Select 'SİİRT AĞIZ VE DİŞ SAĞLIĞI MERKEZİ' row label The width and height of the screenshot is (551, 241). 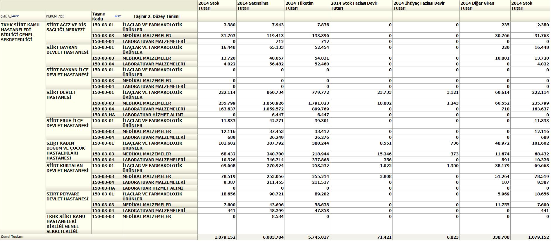pos(66,27)
